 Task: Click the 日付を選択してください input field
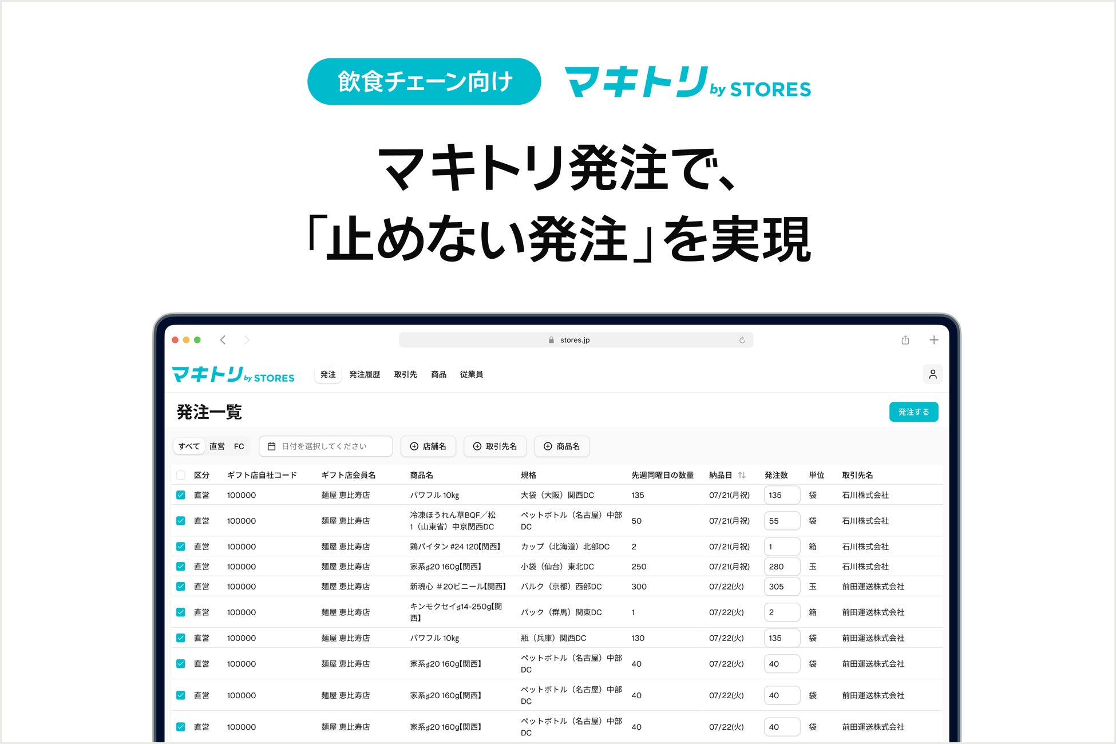[x=323, y=446]
